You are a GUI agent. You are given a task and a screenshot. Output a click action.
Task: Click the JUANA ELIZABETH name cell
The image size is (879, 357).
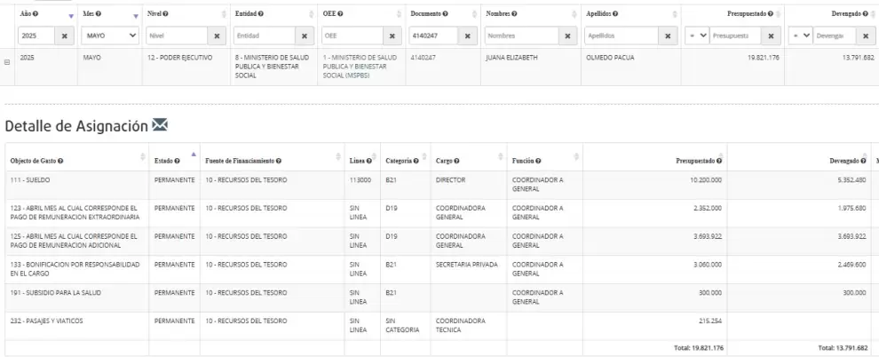(531, 67)
